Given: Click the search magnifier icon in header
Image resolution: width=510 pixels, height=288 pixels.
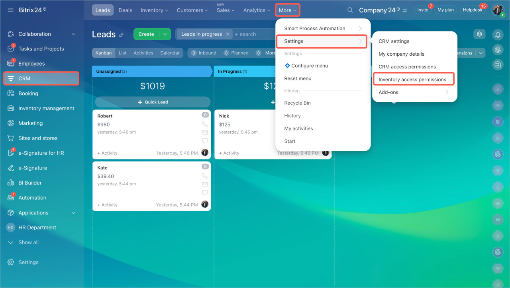Looking at the screenshot, I should tap(350, 10).
